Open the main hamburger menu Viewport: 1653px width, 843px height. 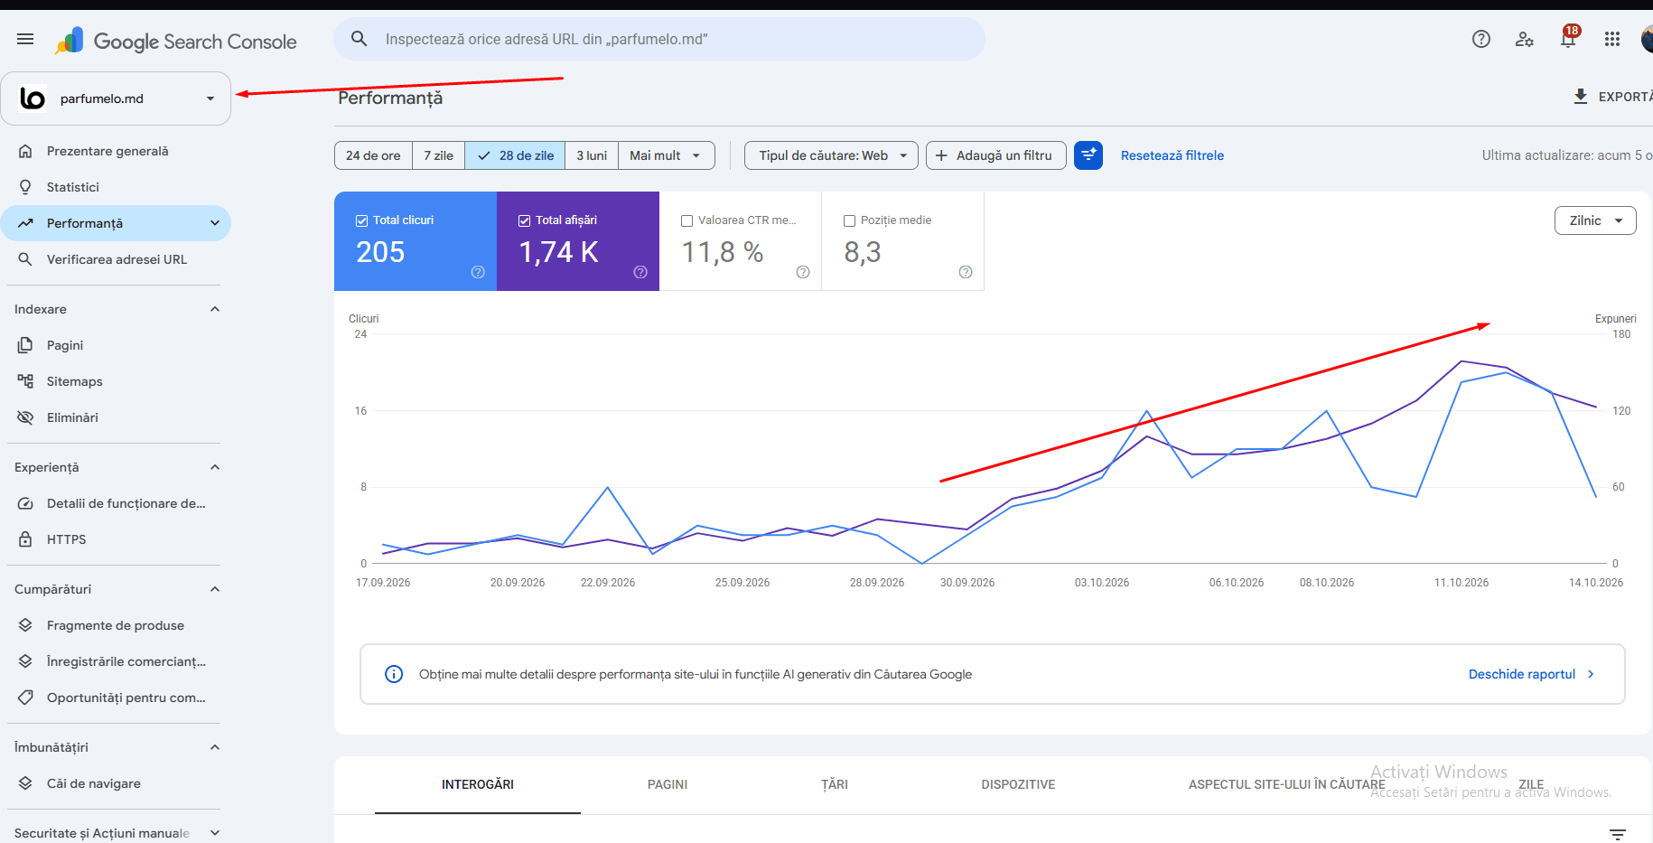(x=25, y=39)
